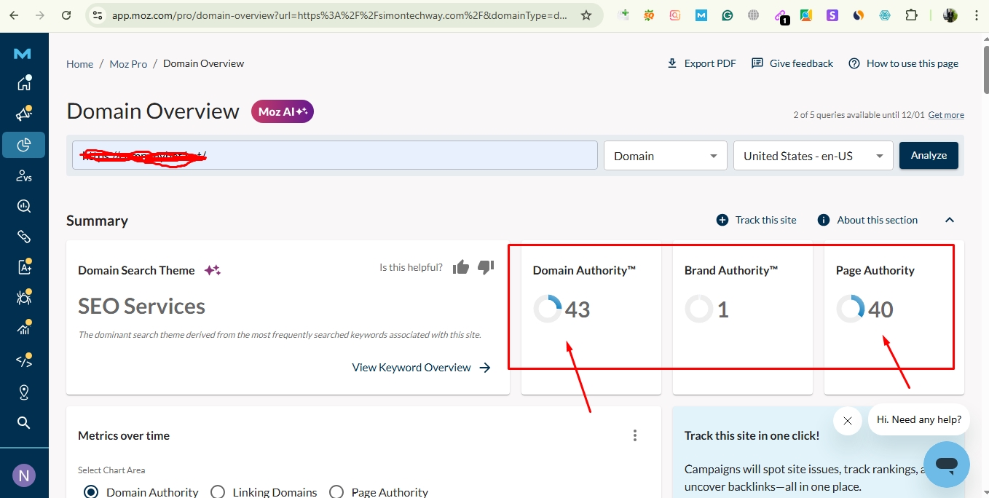This screenshot has width=989, height=498.
Task: Open the rankings bar chart sidebar icon
Action: [24, 328]
